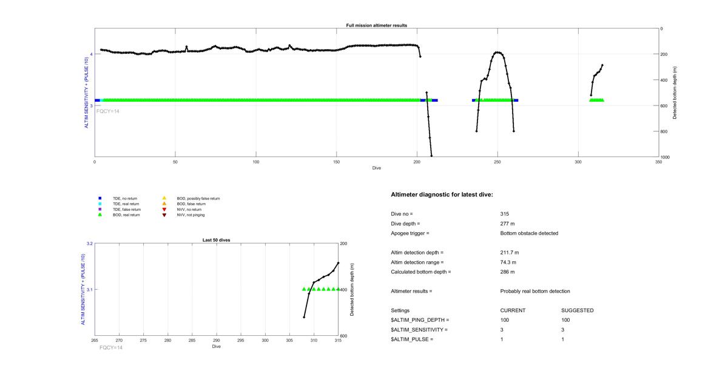Click the 'Altim detection range =' label
This screenshot has height=377, width=728.
pos(417,262)
